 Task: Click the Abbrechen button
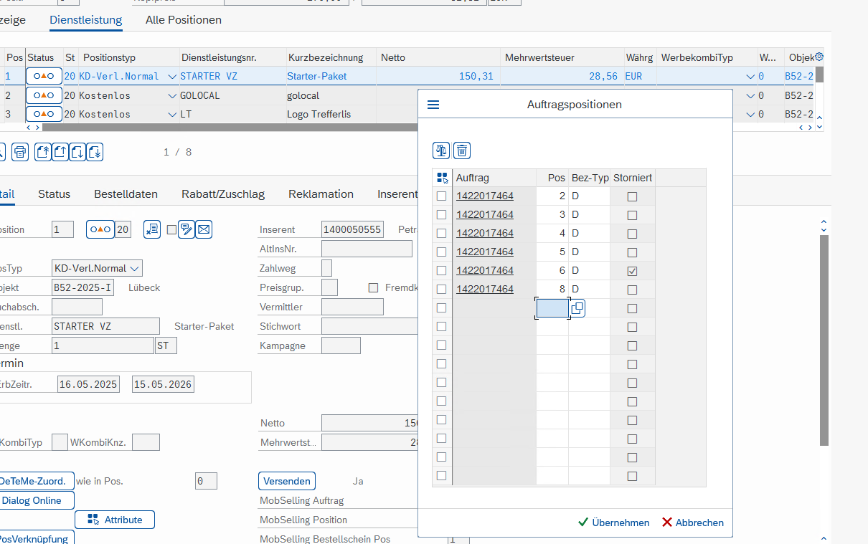693,522
